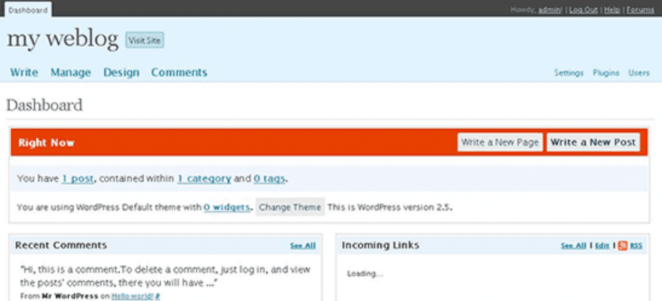Open the Help link in header

(x=612, y=10)
